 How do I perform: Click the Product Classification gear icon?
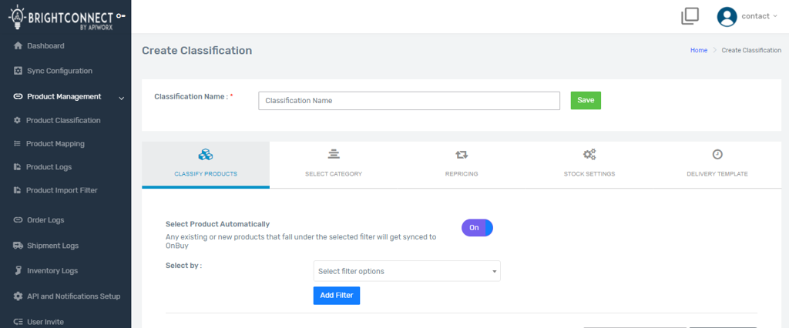click(17, 120)
